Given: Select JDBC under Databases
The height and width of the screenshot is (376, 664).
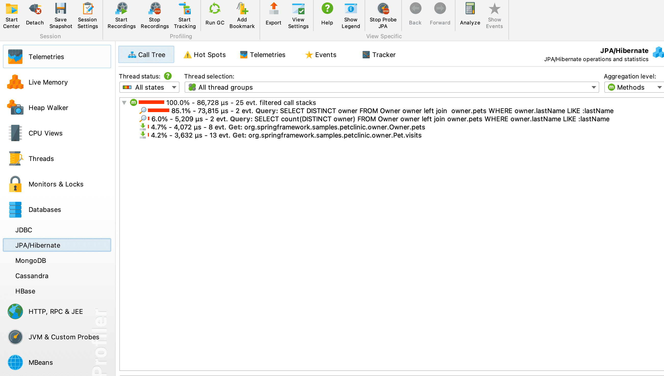Looking at the screenshot, I should click(x=23, y=230).
